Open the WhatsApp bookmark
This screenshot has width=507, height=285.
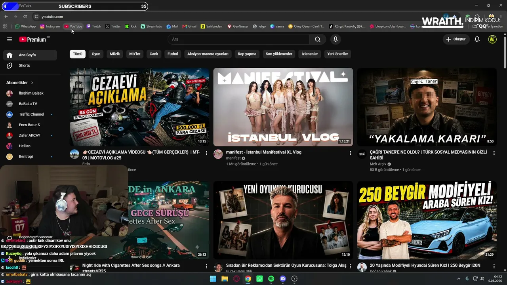(x=25, y=27)
